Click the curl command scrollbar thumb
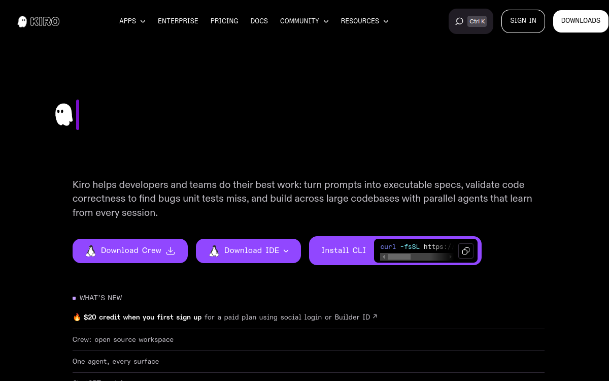Screen dimensions: 609x381 point(399,257)
